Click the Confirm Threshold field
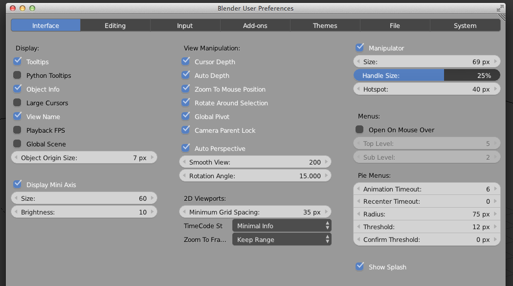The image size is (513, 286). pyautogui.click(x=426, y=239)
